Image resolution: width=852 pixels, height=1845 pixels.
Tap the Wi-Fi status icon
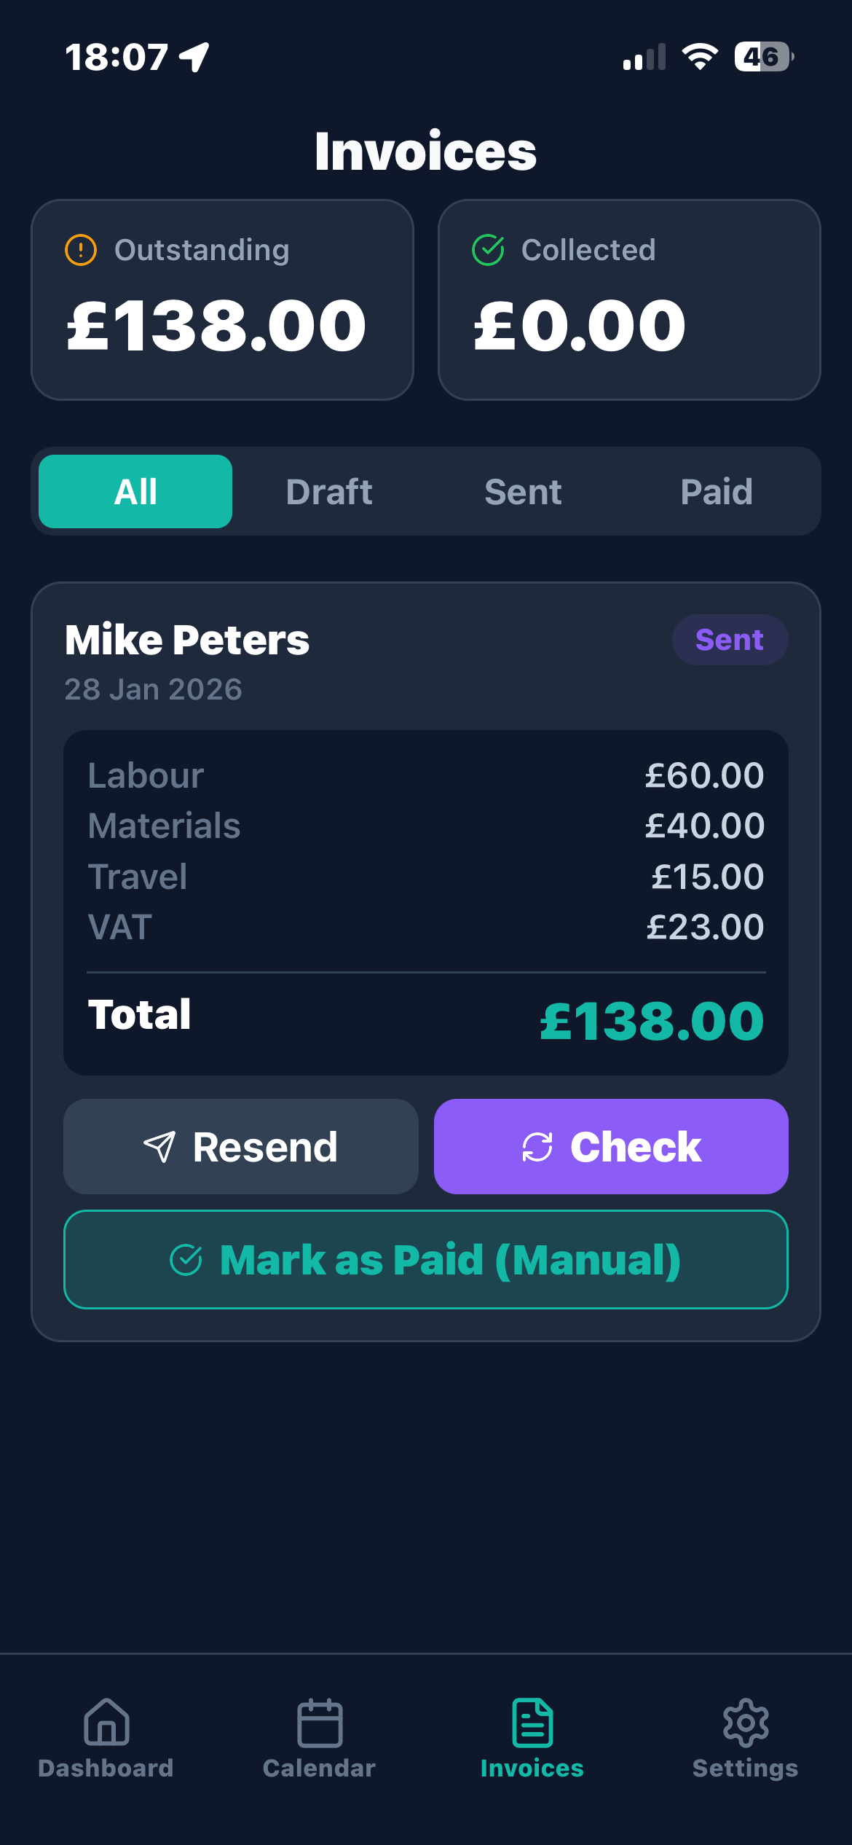[700, 57]
